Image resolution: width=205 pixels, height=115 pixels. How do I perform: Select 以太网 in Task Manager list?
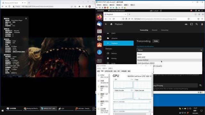(103, 111)
